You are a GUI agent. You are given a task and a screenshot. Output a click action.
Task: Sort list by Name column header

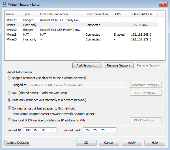click(13, 14)
